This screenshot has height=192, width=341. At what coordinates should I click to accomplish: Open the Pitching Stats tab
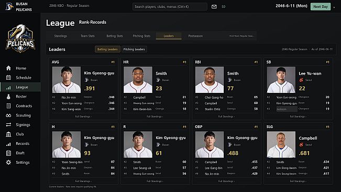(x=141, y=36)
